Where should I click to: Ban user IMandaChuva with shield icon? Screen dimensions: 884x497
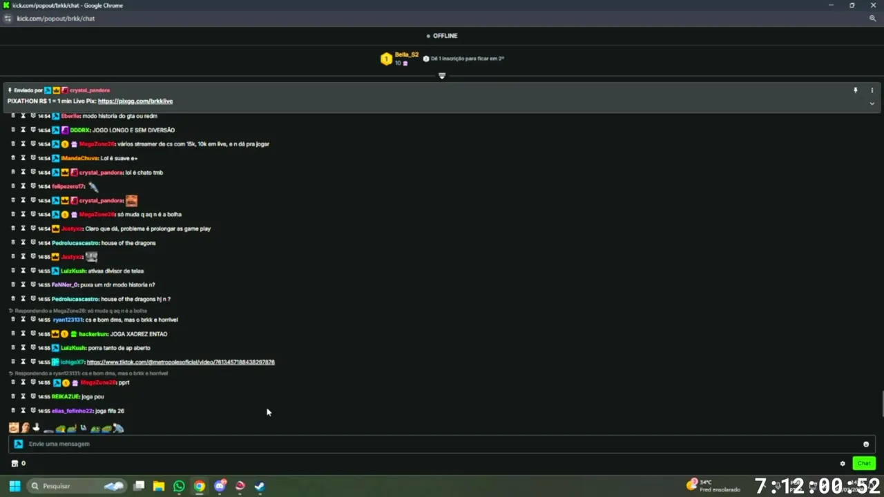(x=32, y=158)
